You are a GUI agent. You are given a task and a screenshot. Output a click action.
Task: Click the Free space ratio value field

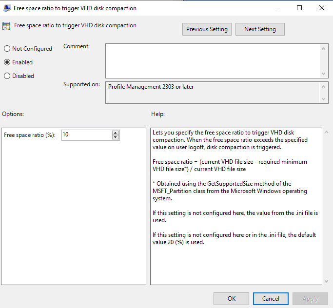pyautogui.click(x=87, y=135)
